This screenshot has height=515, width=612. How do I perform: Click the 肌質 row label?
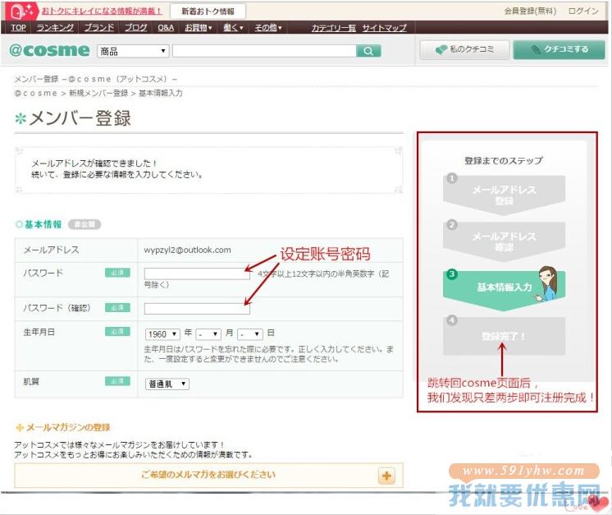pos(31,381)
